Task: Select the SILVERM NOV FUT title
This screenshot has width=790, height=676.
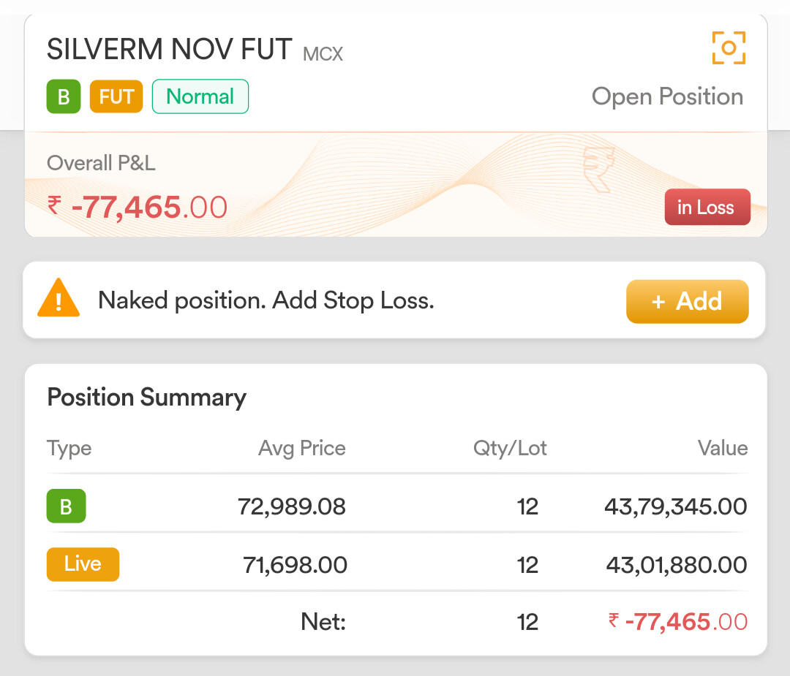Action: coord(170,50)
